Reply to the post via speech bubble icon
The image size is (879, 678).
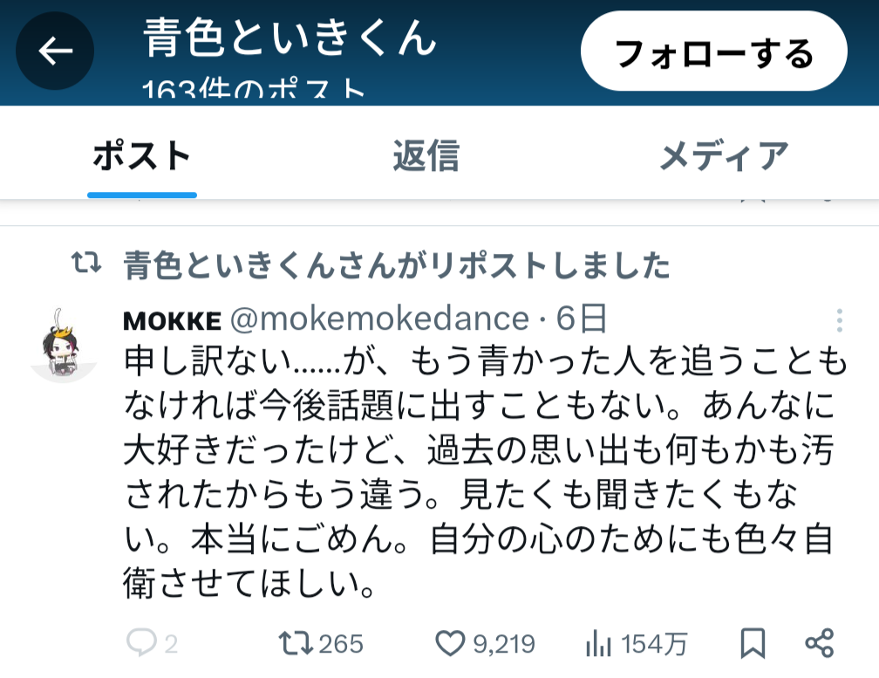[x=140, y=644]
